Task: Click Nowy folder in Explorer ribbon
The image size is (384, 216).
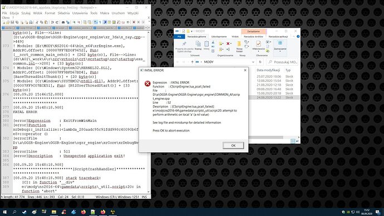Action: (239, 47)
